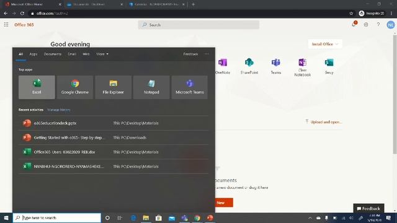Image resolution: width=397 pixels, height=223 pixels.
Task: View Office 365 notifications bell
Action: click(354, 25)
